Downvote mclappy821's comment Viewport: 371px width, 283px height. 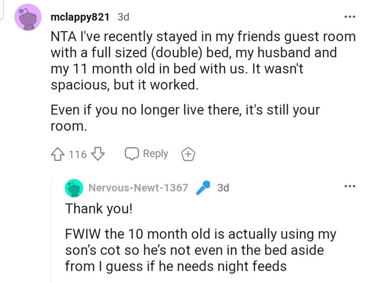point(98,154)
